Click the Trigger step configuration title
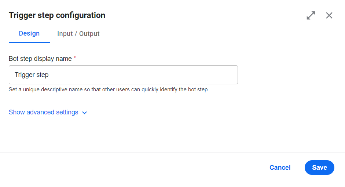 pyautogui.click(x=57, y=15)
